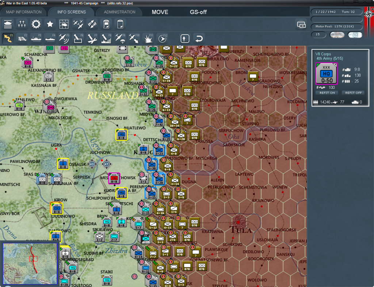This screenshot has width=374, height=287.
Task: Click the undo return arrow icon
Action: tap(199, 39)
